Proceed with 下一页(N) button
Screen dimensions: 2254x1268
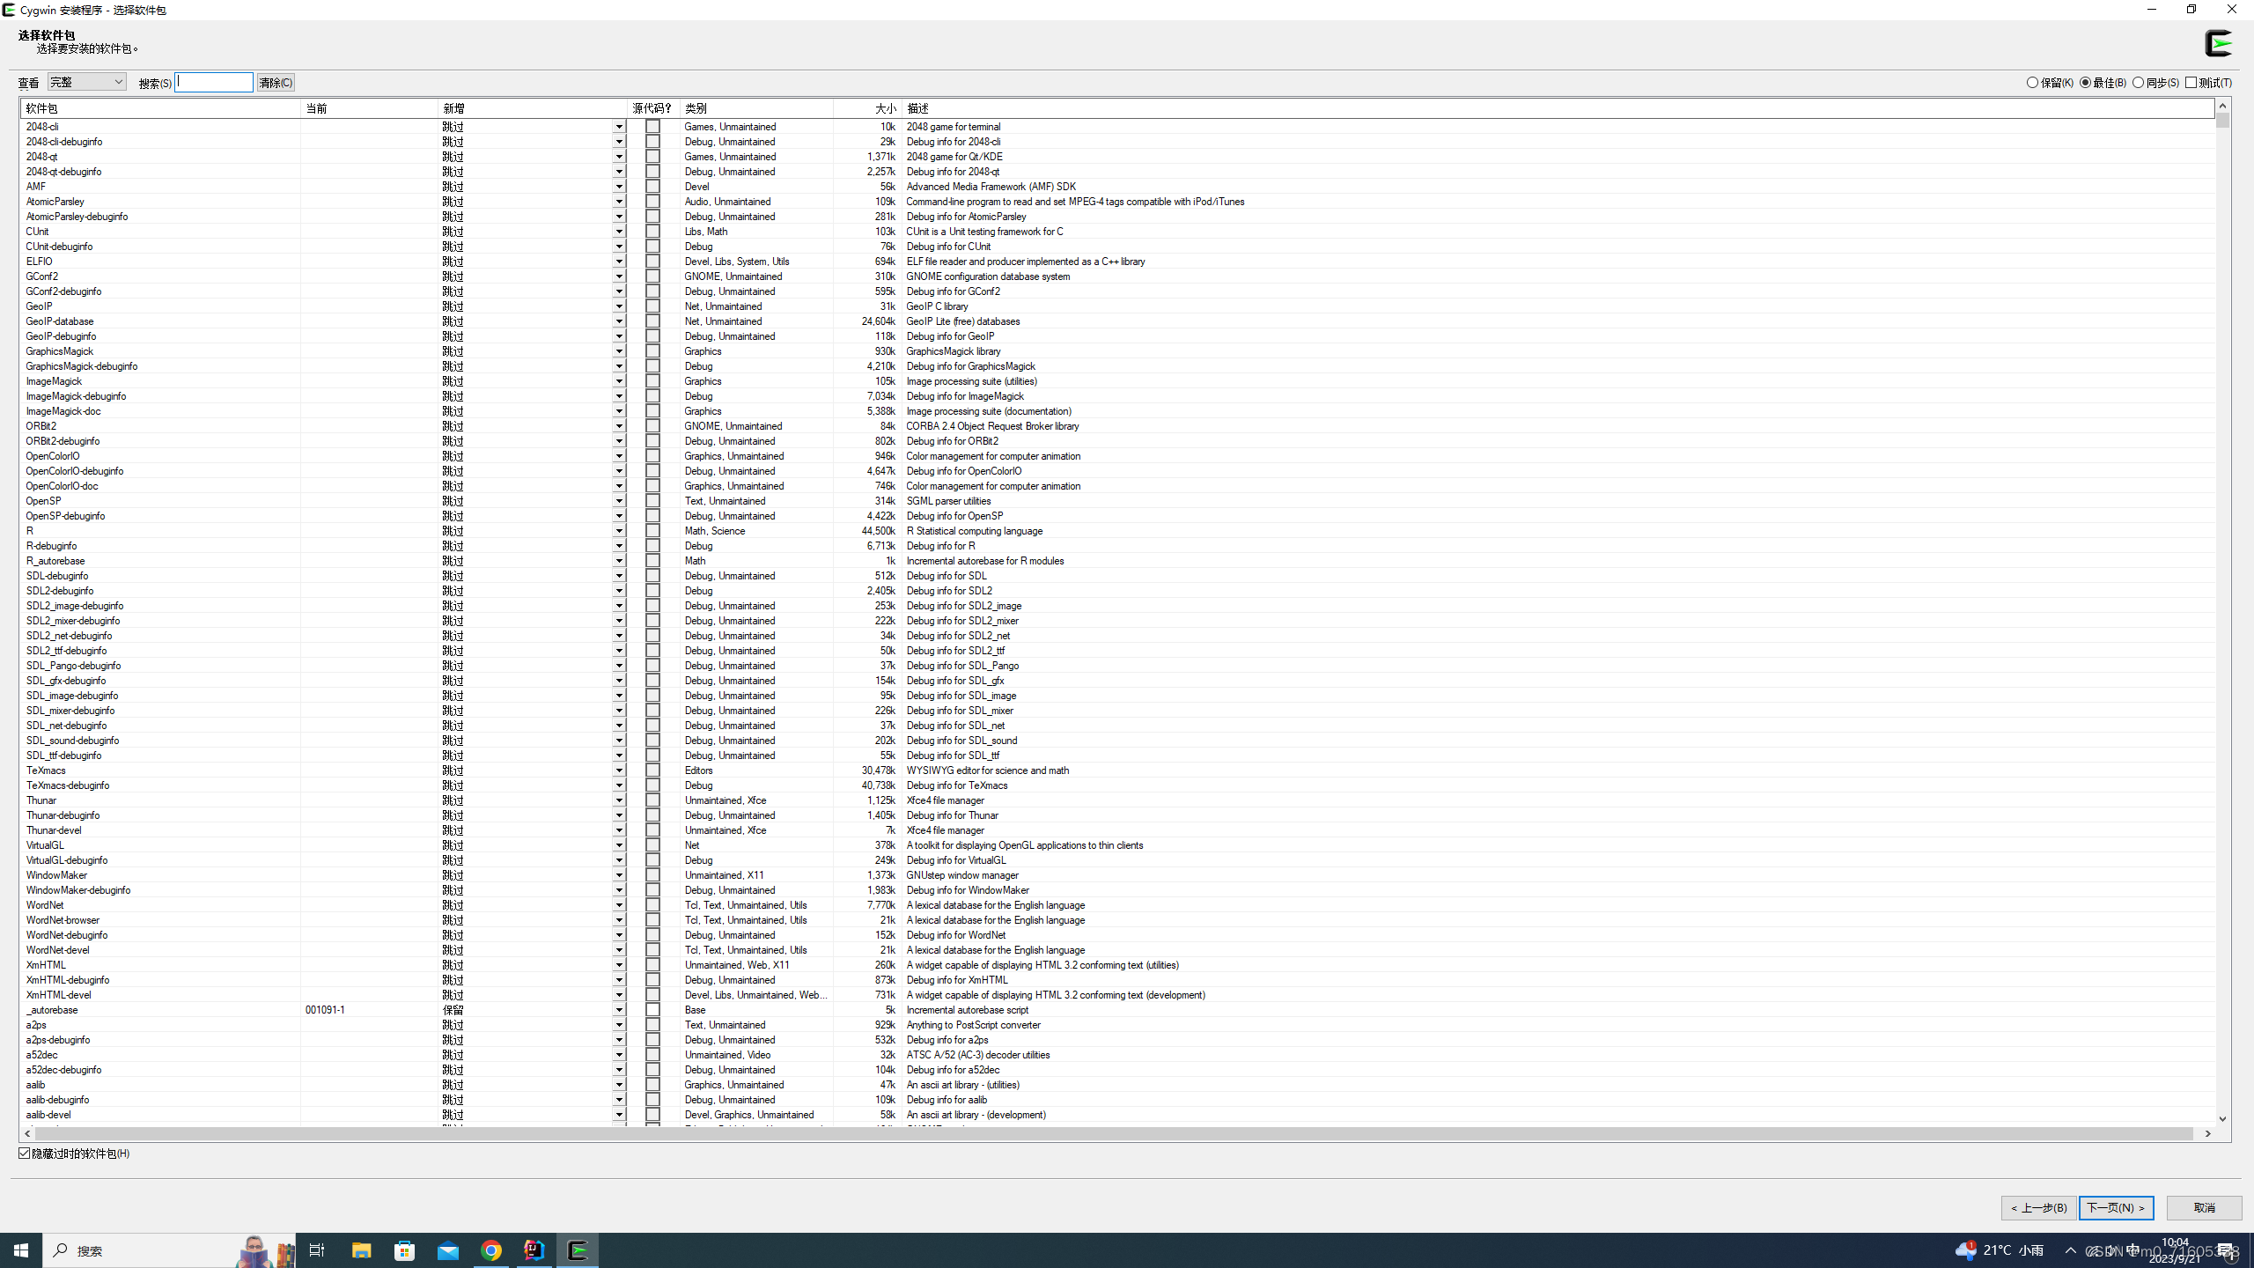click(2116, 1208)
